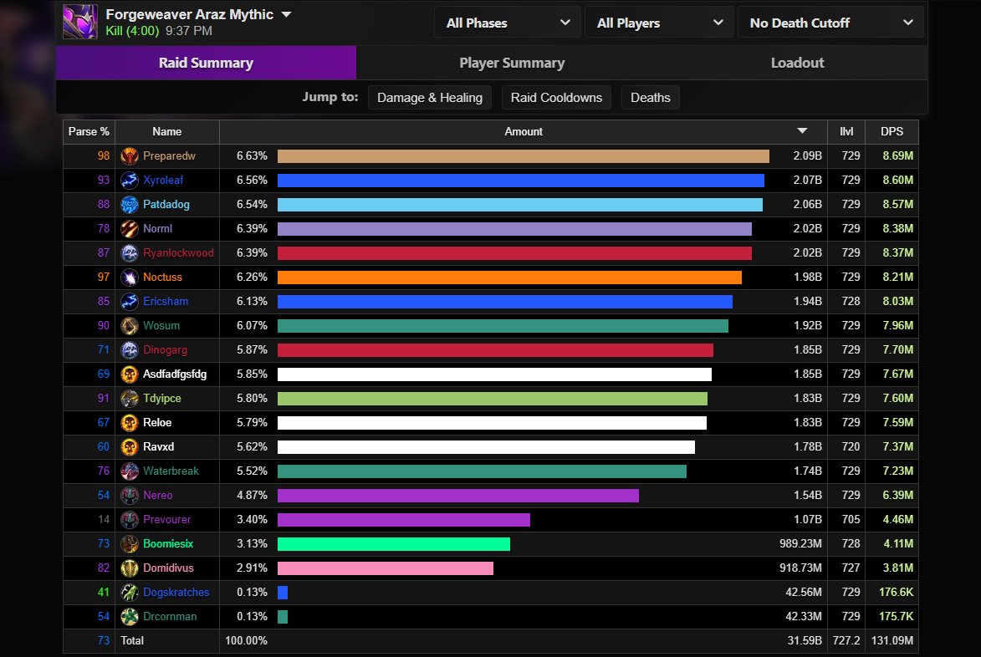Click Drcornman's 175.7K DPS value

point(896,616)
